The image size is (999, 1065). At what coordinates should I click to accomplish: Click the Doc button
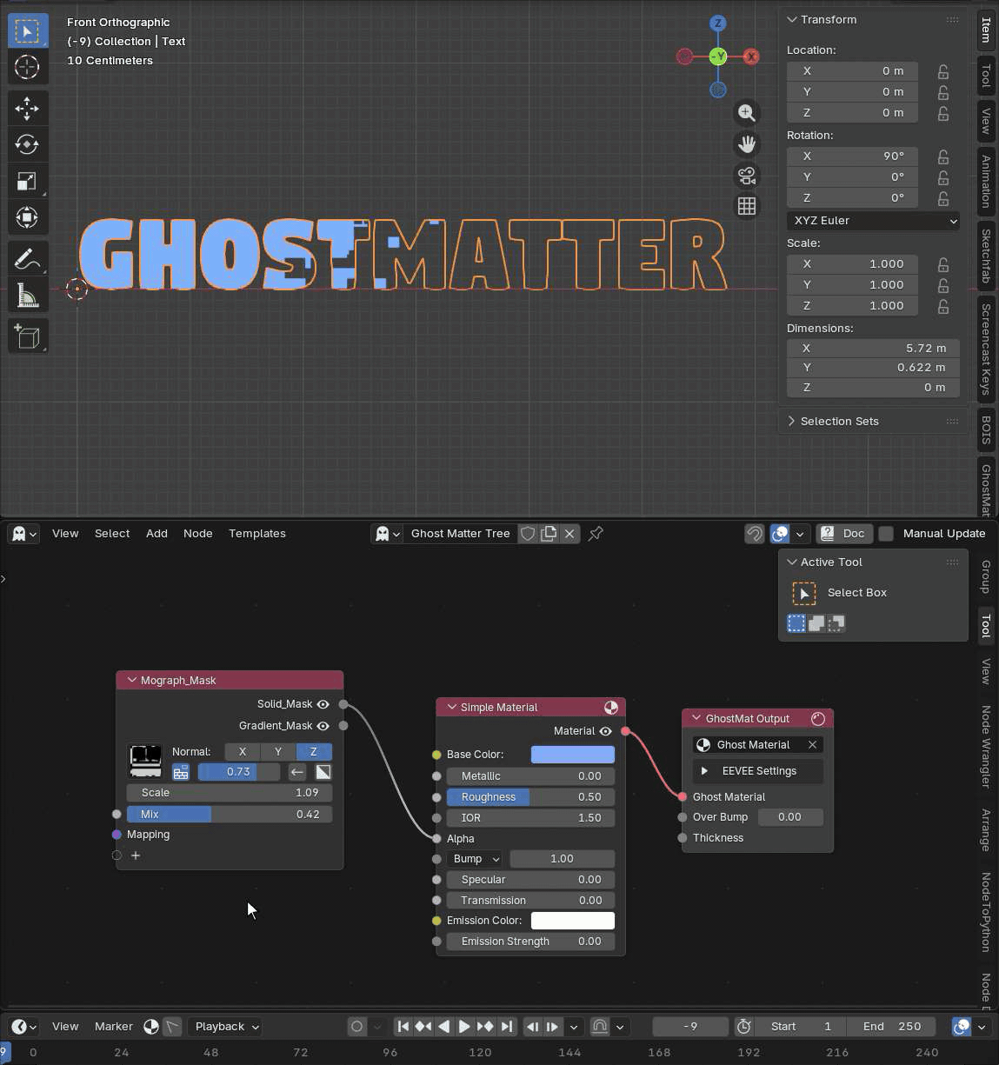click(x=843, y=534)
